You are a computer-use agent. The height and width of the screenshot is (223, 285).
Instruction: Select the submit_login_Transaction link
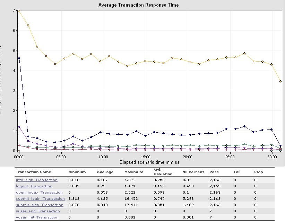(40, 199)
